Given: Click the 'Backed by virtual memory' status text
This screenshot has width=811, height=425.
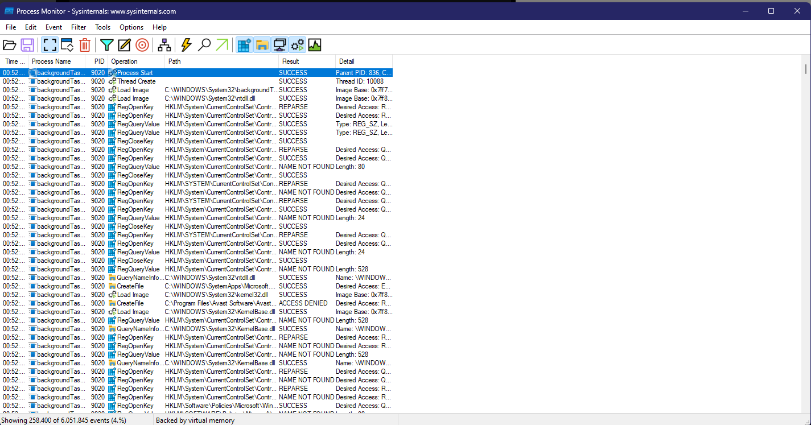Looking at the screenshot, I should point(195,420).
